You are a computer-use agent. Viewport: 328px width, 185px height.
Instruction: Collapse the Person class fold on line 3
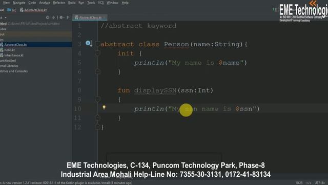pyautogui.click(x=97, y=44)
